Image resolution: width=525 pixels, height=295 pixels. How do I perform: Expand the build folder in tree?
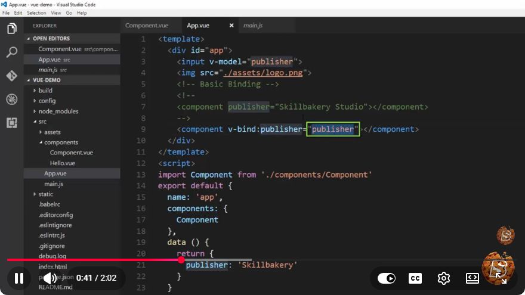(45, 91)
